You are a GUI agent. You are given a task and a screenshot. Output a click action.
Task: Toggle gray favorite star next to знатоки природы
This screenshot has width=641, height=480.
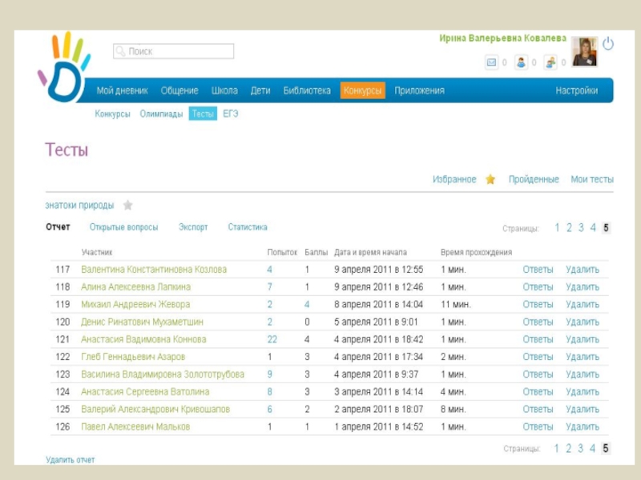click(127, 206)
